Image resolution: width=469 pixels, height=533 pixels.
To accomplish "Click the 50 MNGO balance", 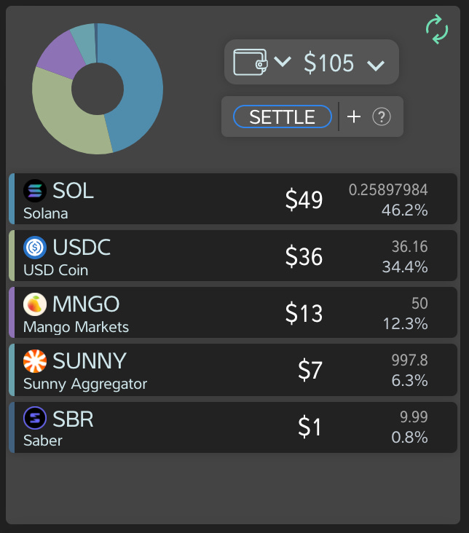I will click(x=419, y=303).
